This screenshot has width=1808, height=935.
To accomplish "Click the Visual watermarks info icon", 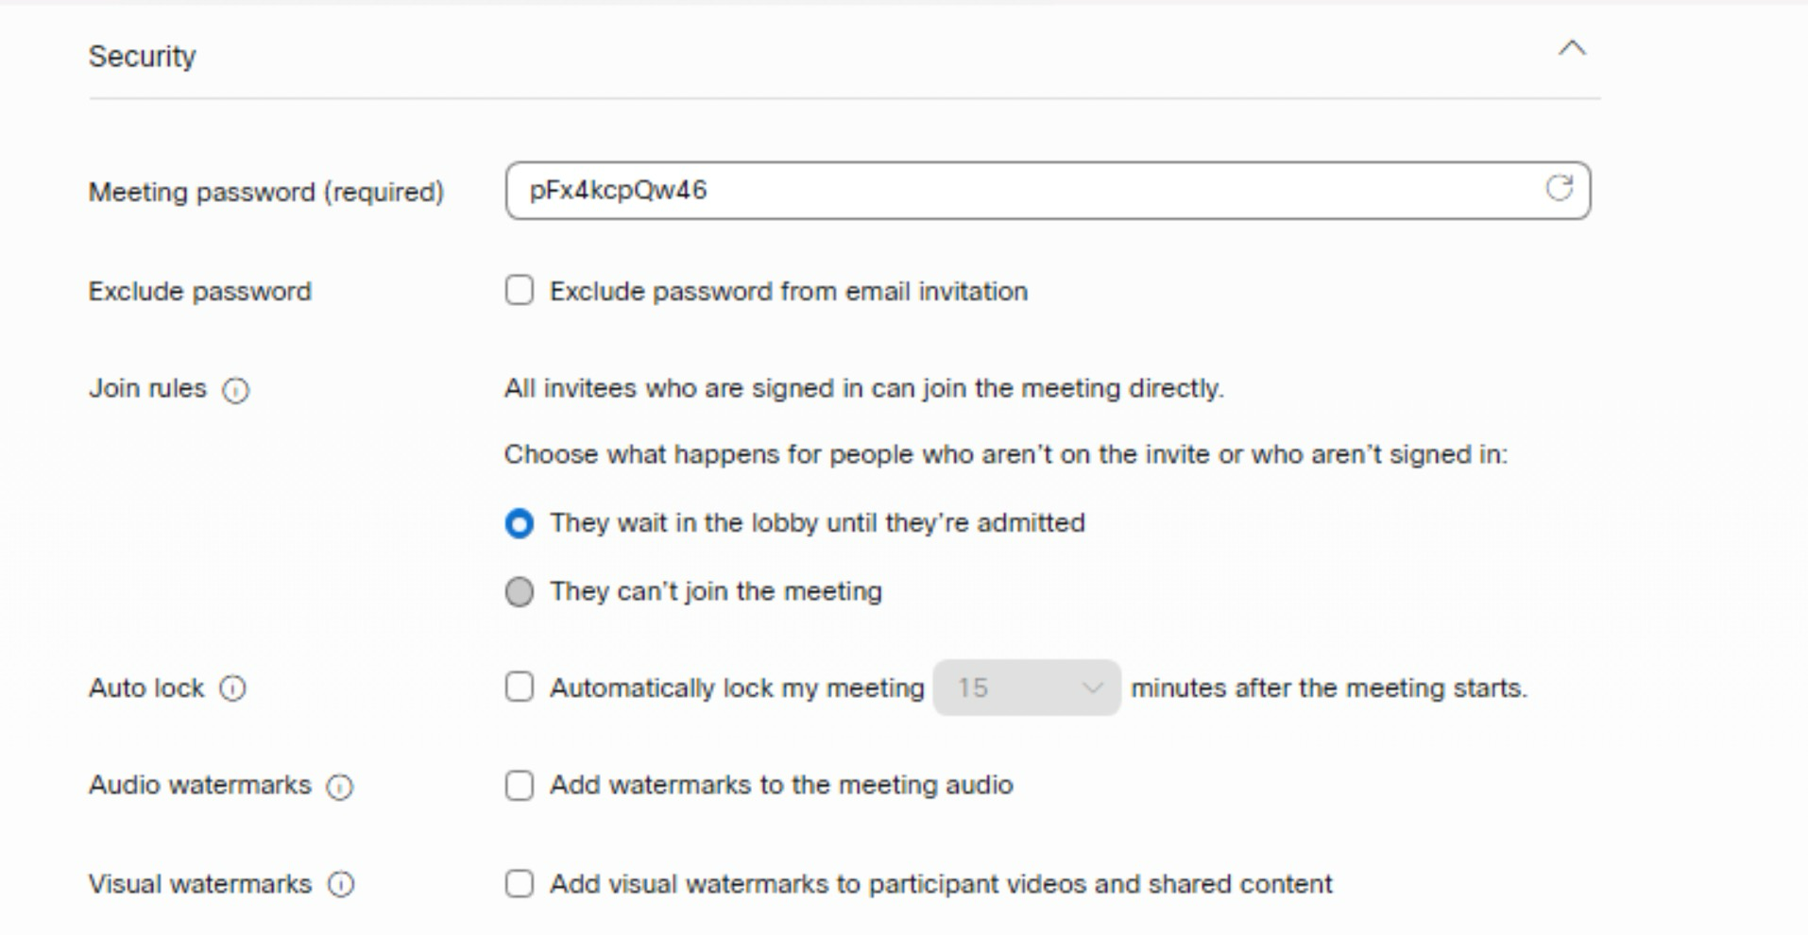I will click(x=341, y=885).
